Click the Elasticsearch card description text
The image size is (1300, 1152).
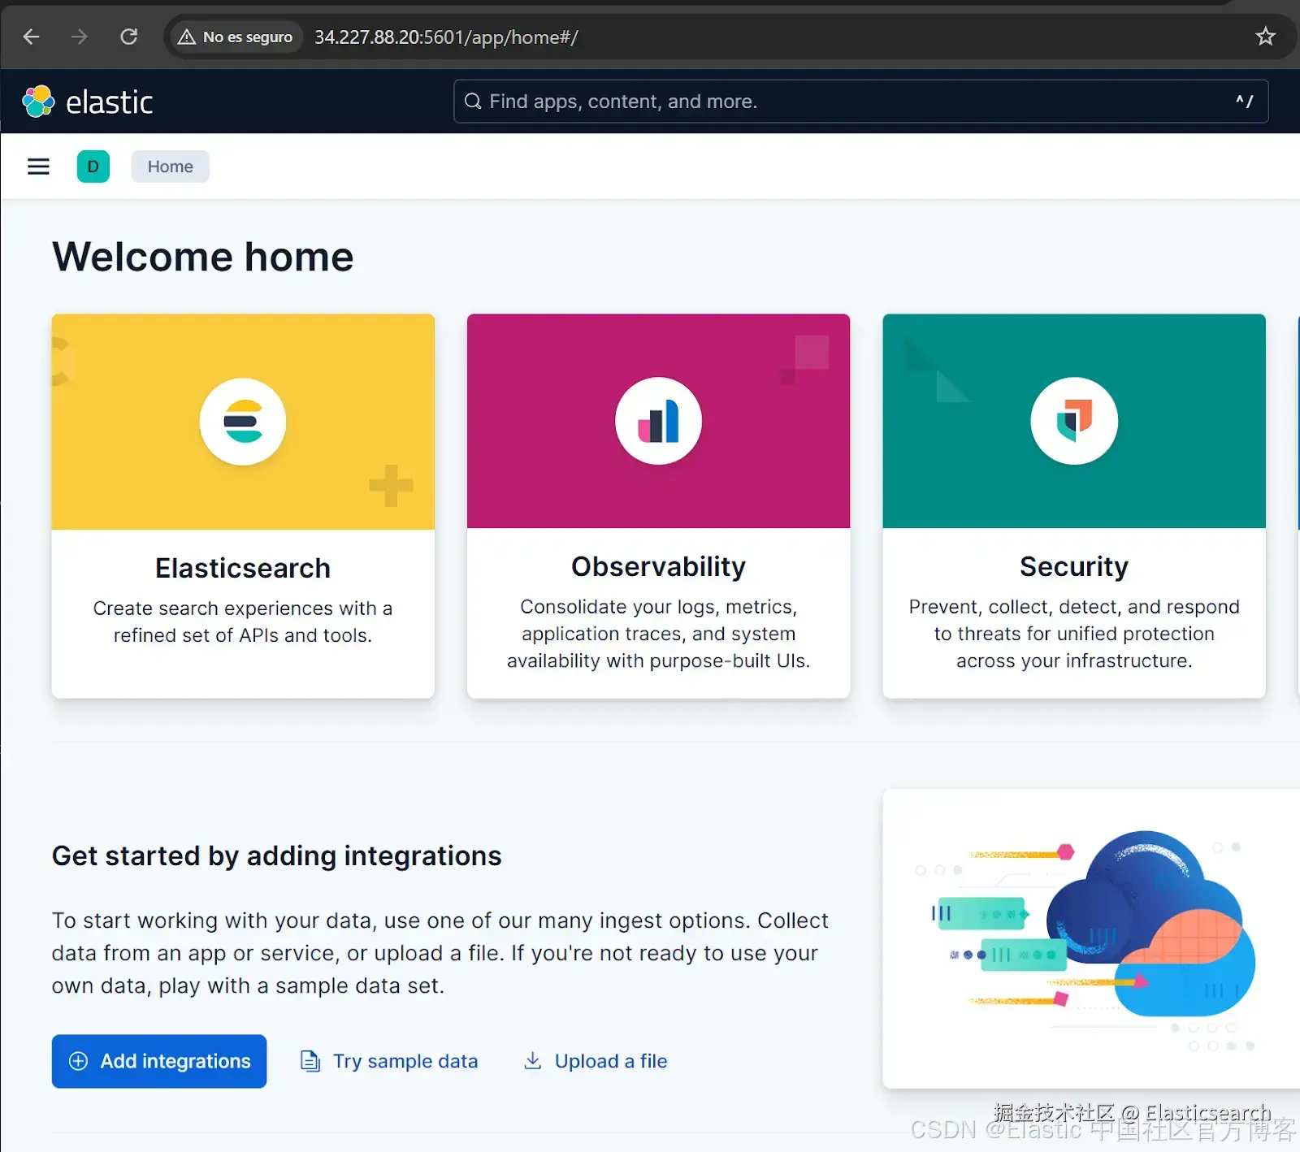point(243,621)
